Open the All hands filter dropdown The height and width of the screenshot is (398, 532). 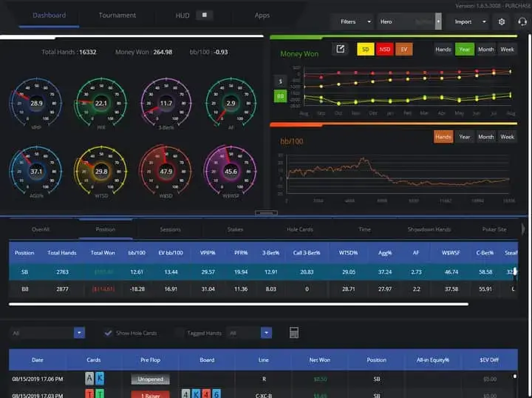(79, 333)
